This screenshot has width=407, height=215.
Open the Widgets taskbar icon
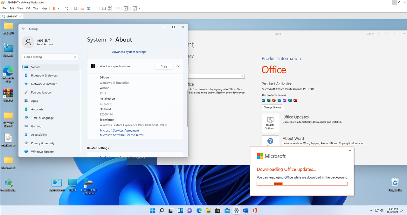coord(180,210)
